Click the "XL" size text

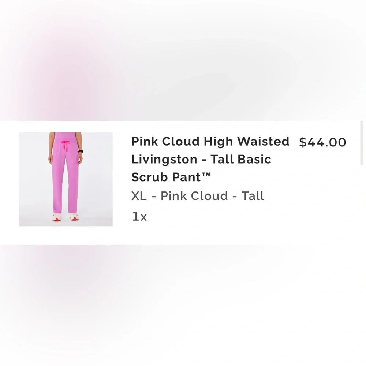pyautogui.click(x=139, y=196)
